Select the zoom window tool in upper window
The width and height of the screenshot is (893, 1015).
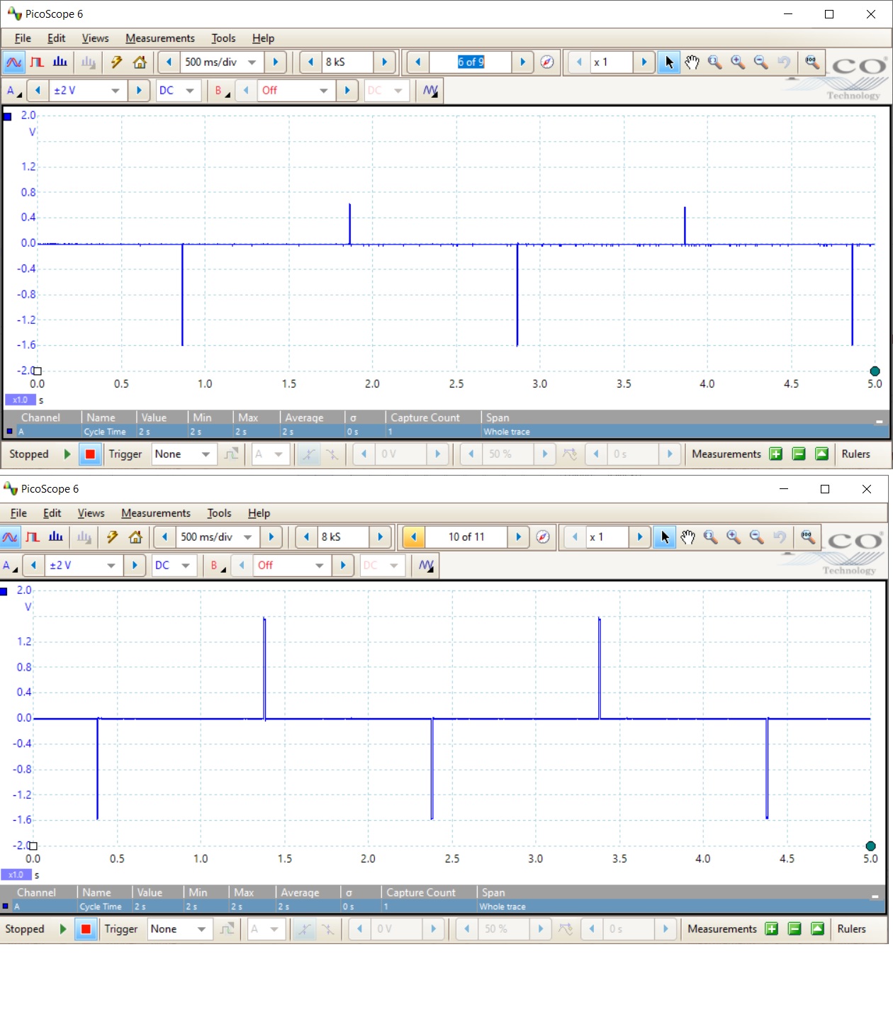pyautogui.click(x=715, y=62)
